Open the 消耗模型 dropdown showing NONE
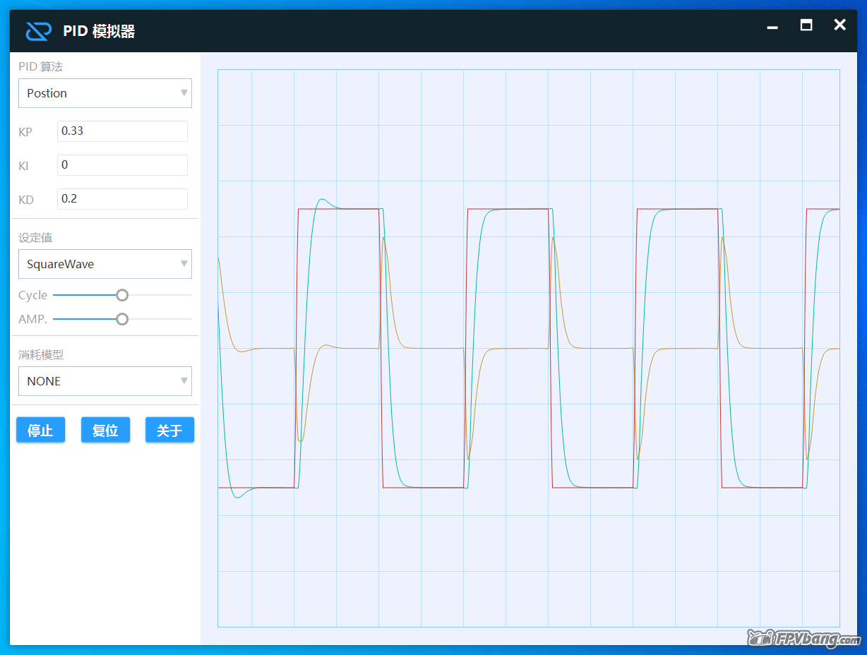Image resolution: width=867 pixels, height=655 pixels. tap(105, 381)
